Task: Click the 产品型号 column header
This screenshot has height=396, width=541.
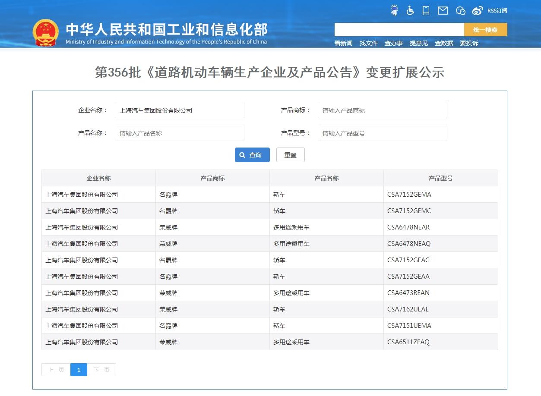Action: pos(440,178)
